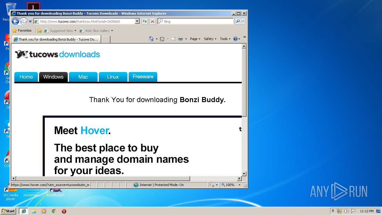Click the search magnifier button
The width and height of the screenshot is (382, 215).
[x=238, y=21]
